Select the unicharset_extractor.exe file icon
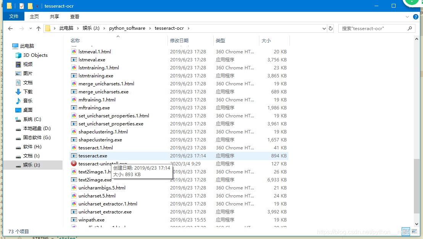Image resolution: width=423 pixels, height=239 pixels. [x=74, y=212]
